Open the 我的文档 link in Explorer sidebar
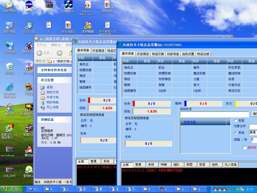The image size is (257, 193). click(52, 92)
